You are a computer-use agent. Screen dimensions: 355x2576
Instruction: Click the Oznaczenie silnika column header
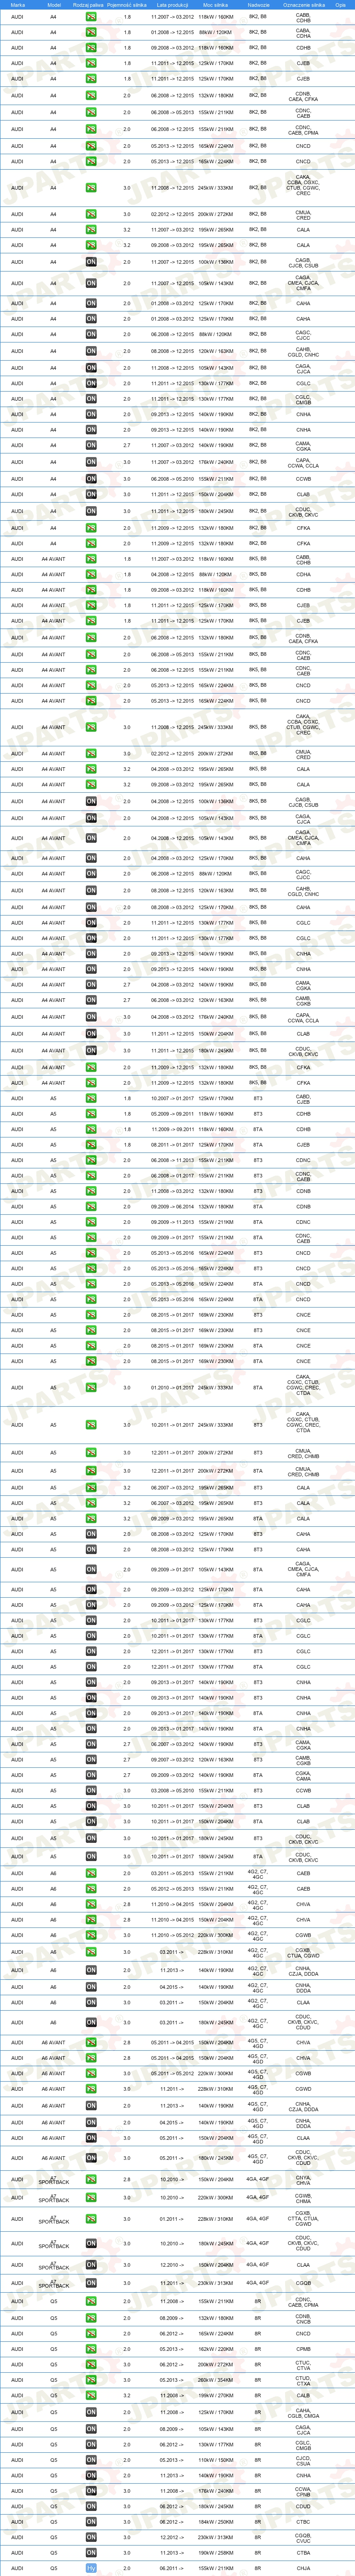click(303, 5)
